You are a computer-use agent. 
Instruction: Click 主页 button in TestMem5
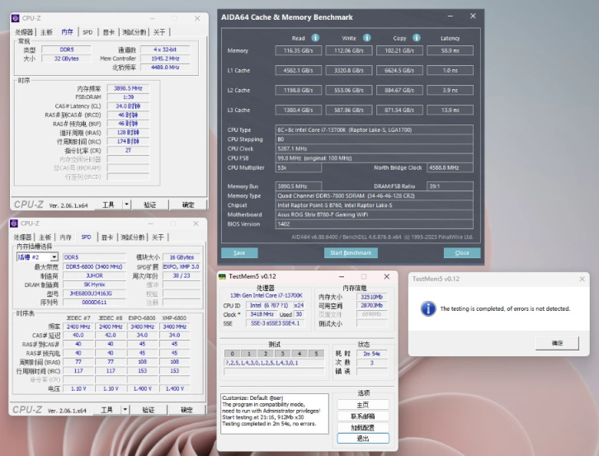pos(363,404)
